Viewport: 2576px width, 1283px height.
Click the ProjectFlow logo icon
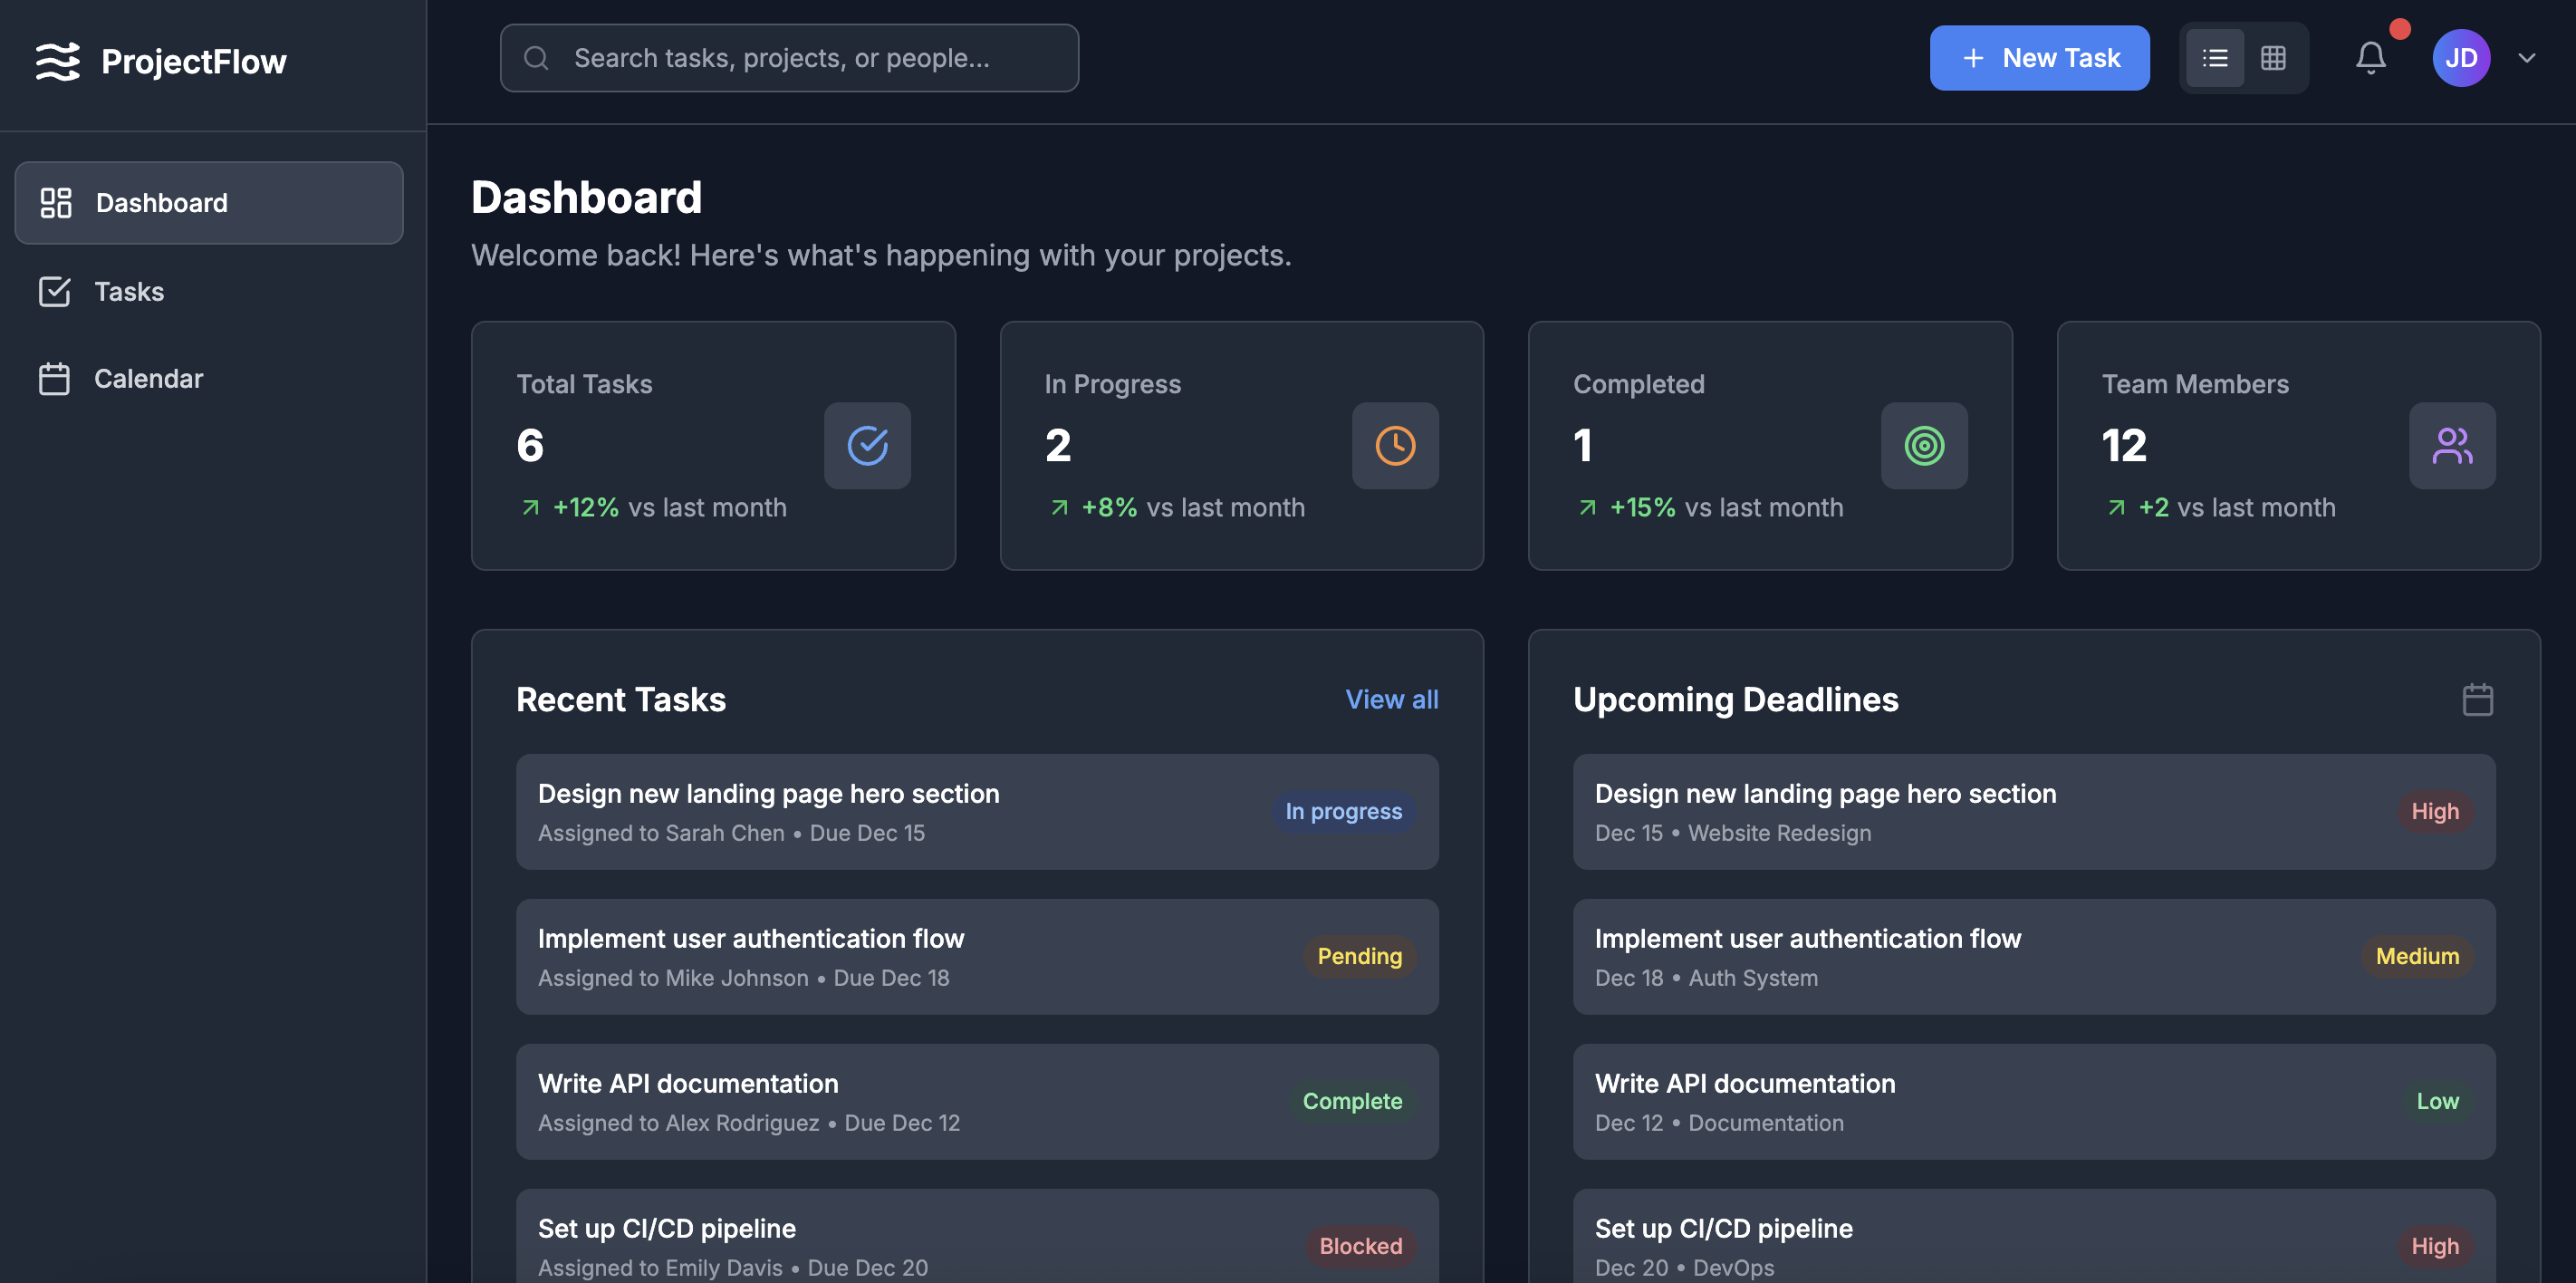tap(57, 61)
